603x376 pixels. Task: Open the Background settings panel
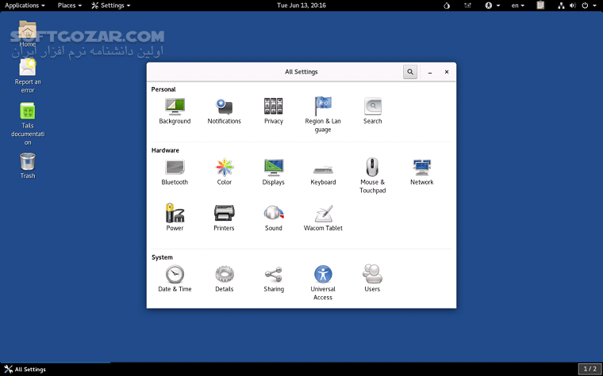pyautogui.click(x=175, y=108)
